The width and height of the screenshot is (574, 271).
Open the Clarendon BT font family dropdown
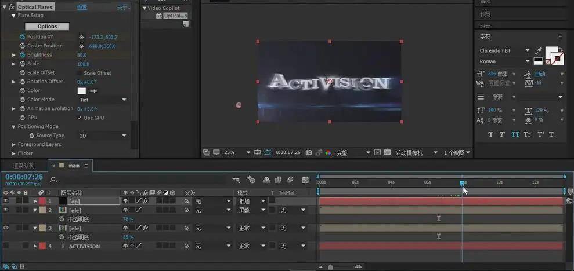click(504, 51)
